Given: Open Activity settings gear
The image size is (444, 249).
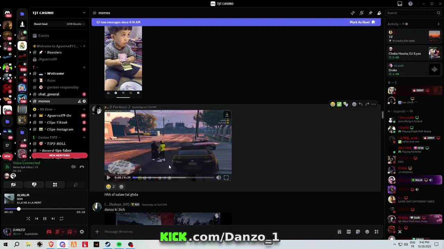Looking at the screenshot, I should click(407, 24).
